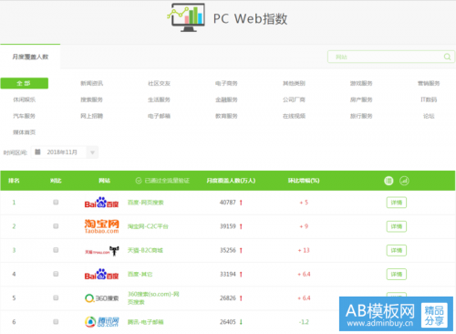
Task: Filter by 搜索服务 category
Action: tap(91, 99)
